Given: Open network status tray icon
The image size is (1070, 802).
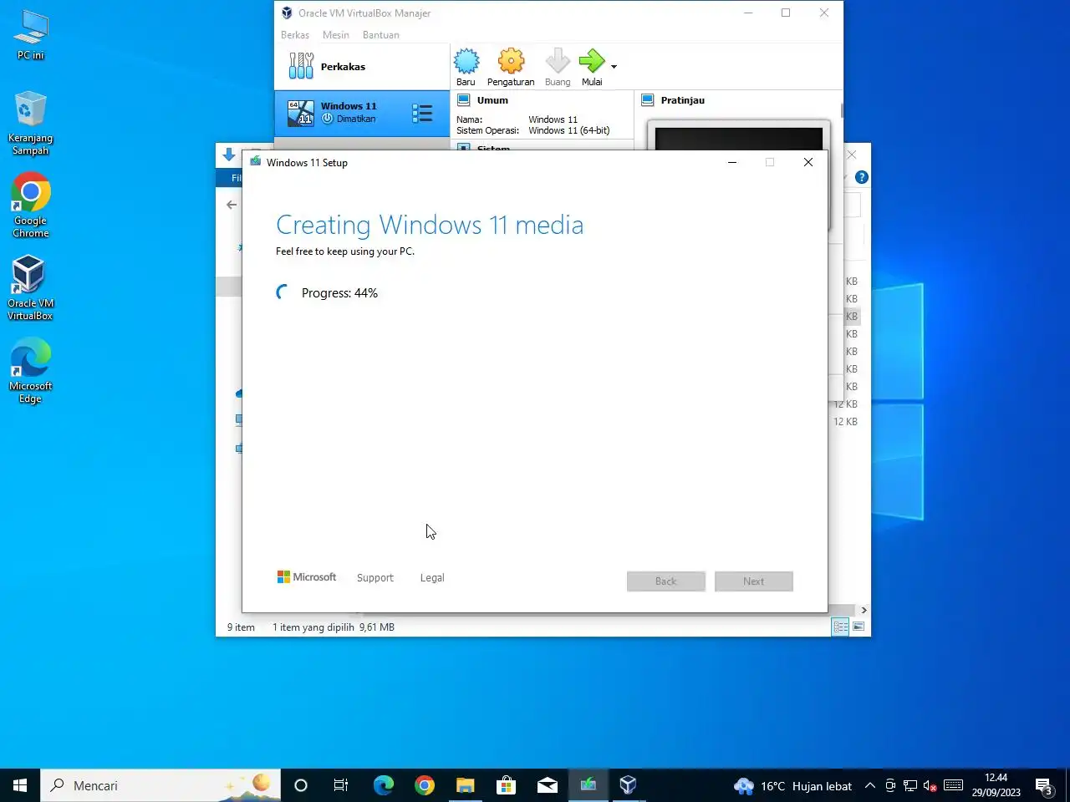Looking at the screenshot, I should [910, 785].
